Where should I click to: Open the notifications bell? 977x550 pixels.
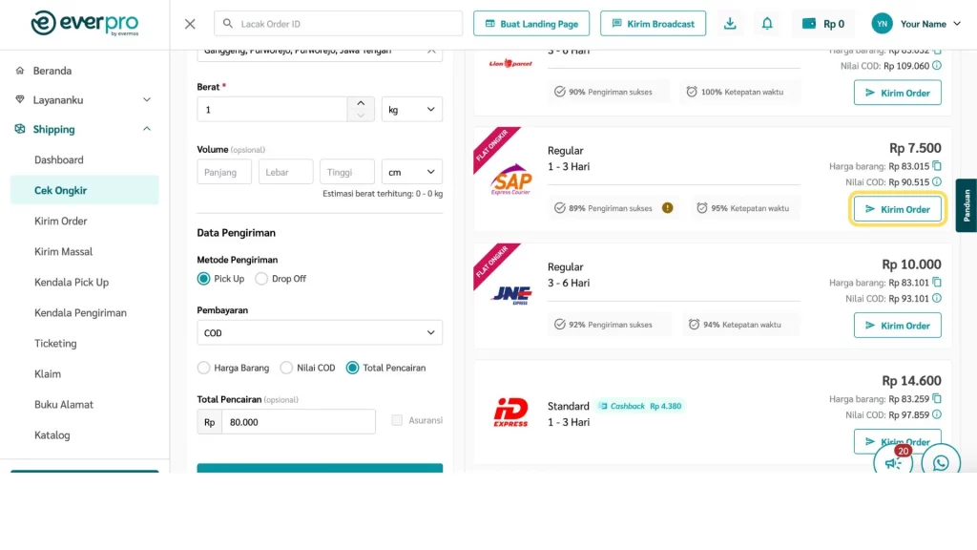tap(767, 24)
